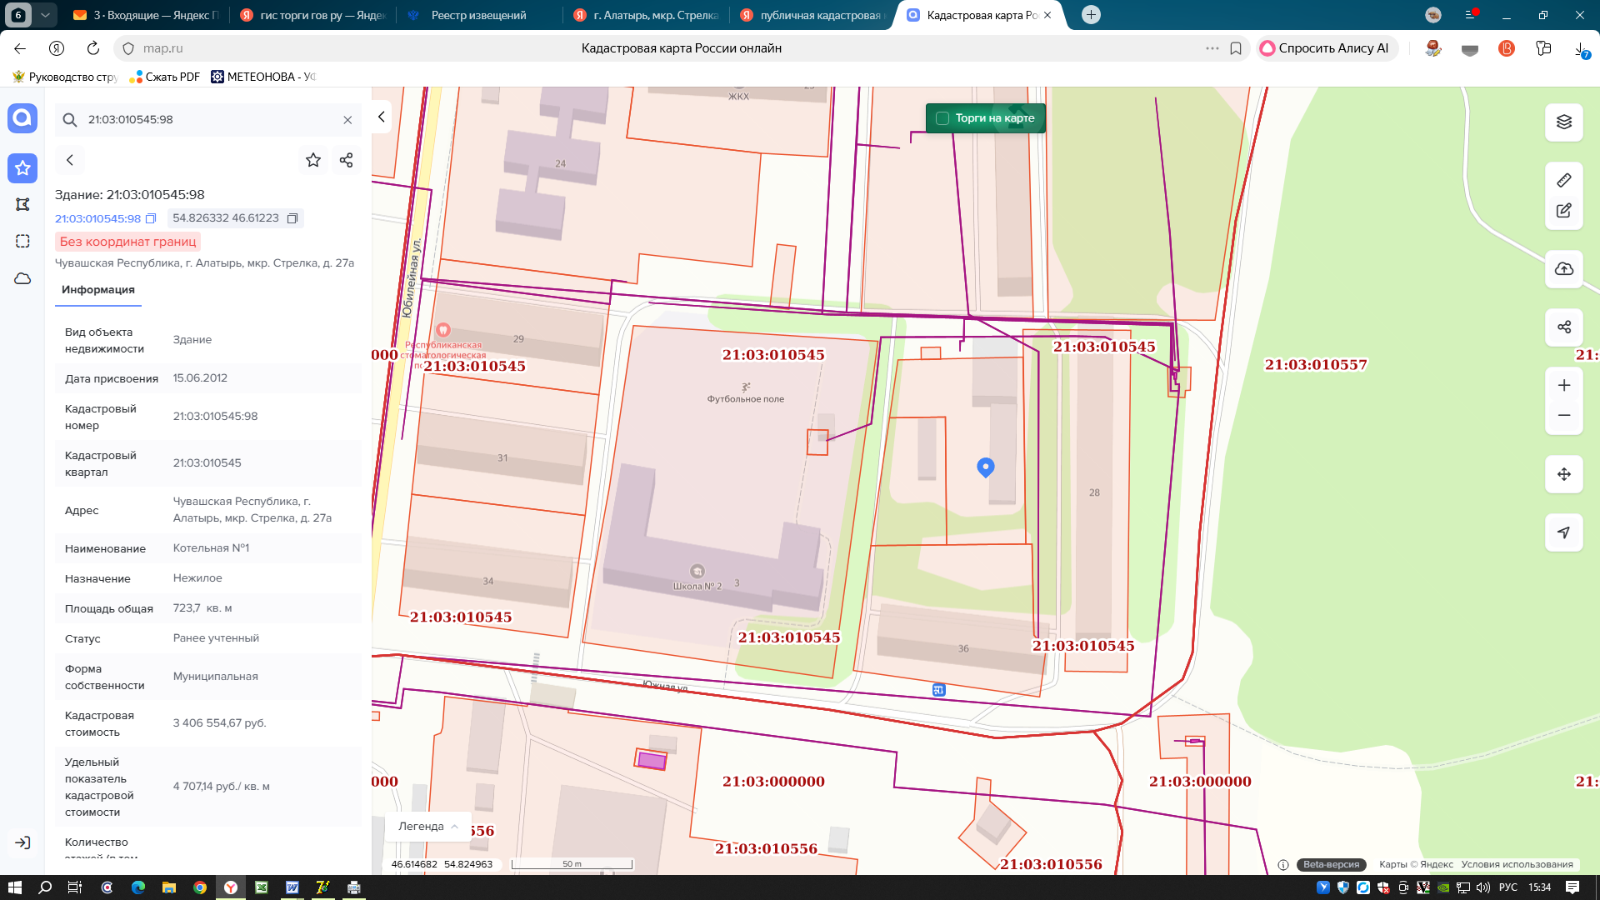Share the building card

pyautogui.click(x=347, y=160)
